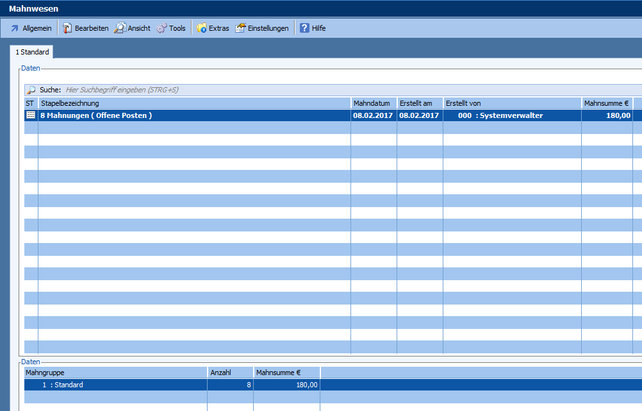Click the Anzahl column header

(229, 373)
